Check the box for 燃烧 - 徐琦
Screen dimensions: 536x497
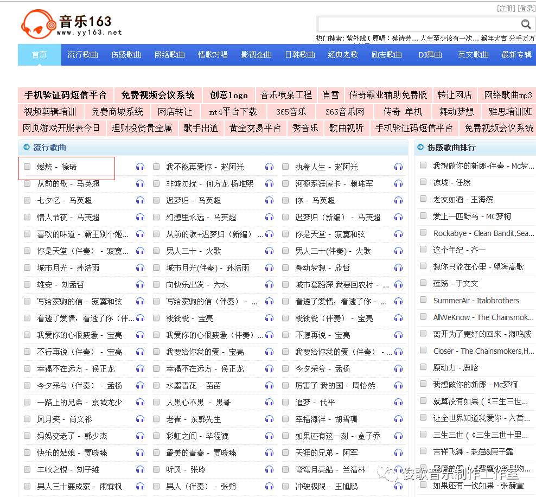[27, 167]
